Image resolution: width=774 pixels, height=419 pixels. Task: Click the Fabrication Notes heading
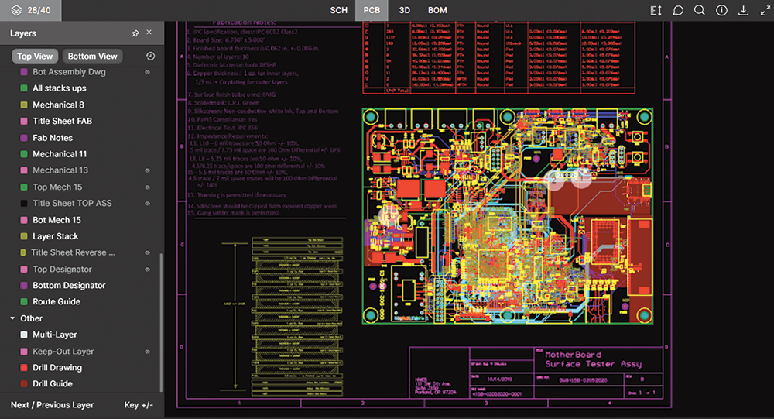pos(244,22)
